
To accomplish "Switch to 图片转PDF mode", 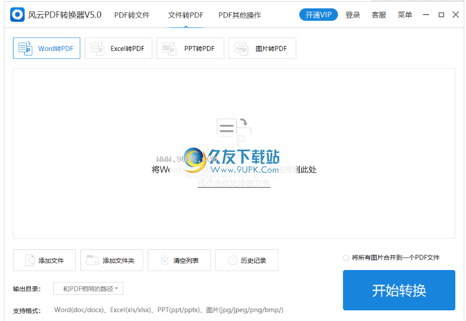I will (x=262, y=48).
